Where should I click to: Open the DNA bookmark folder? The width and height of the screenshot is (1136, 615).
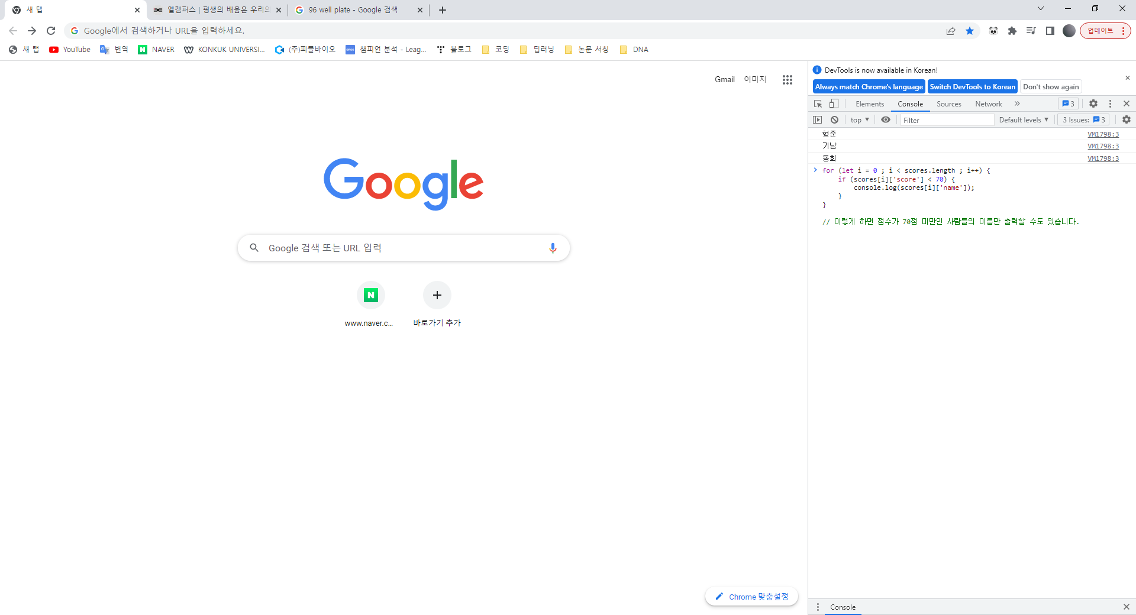(634, 50)
